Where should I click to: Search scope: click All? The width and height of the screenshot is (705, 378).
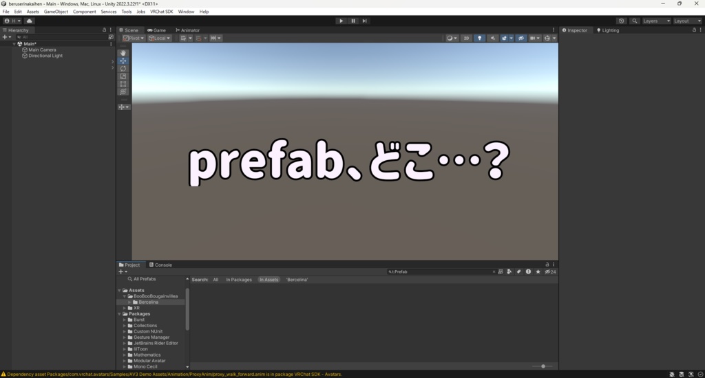[215, 280]
